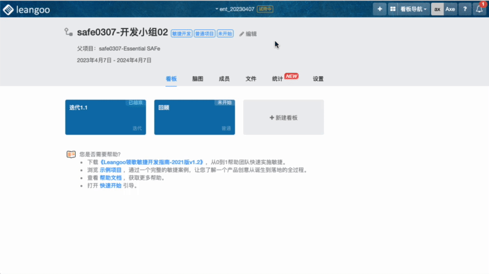Open the 统计 tab
489x274 pixels.
277,78
